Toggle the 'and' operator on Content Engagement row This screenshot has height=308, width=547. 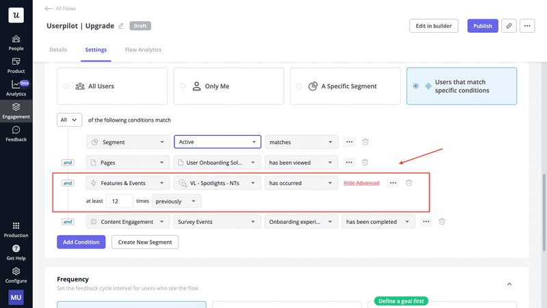[68, 221]
